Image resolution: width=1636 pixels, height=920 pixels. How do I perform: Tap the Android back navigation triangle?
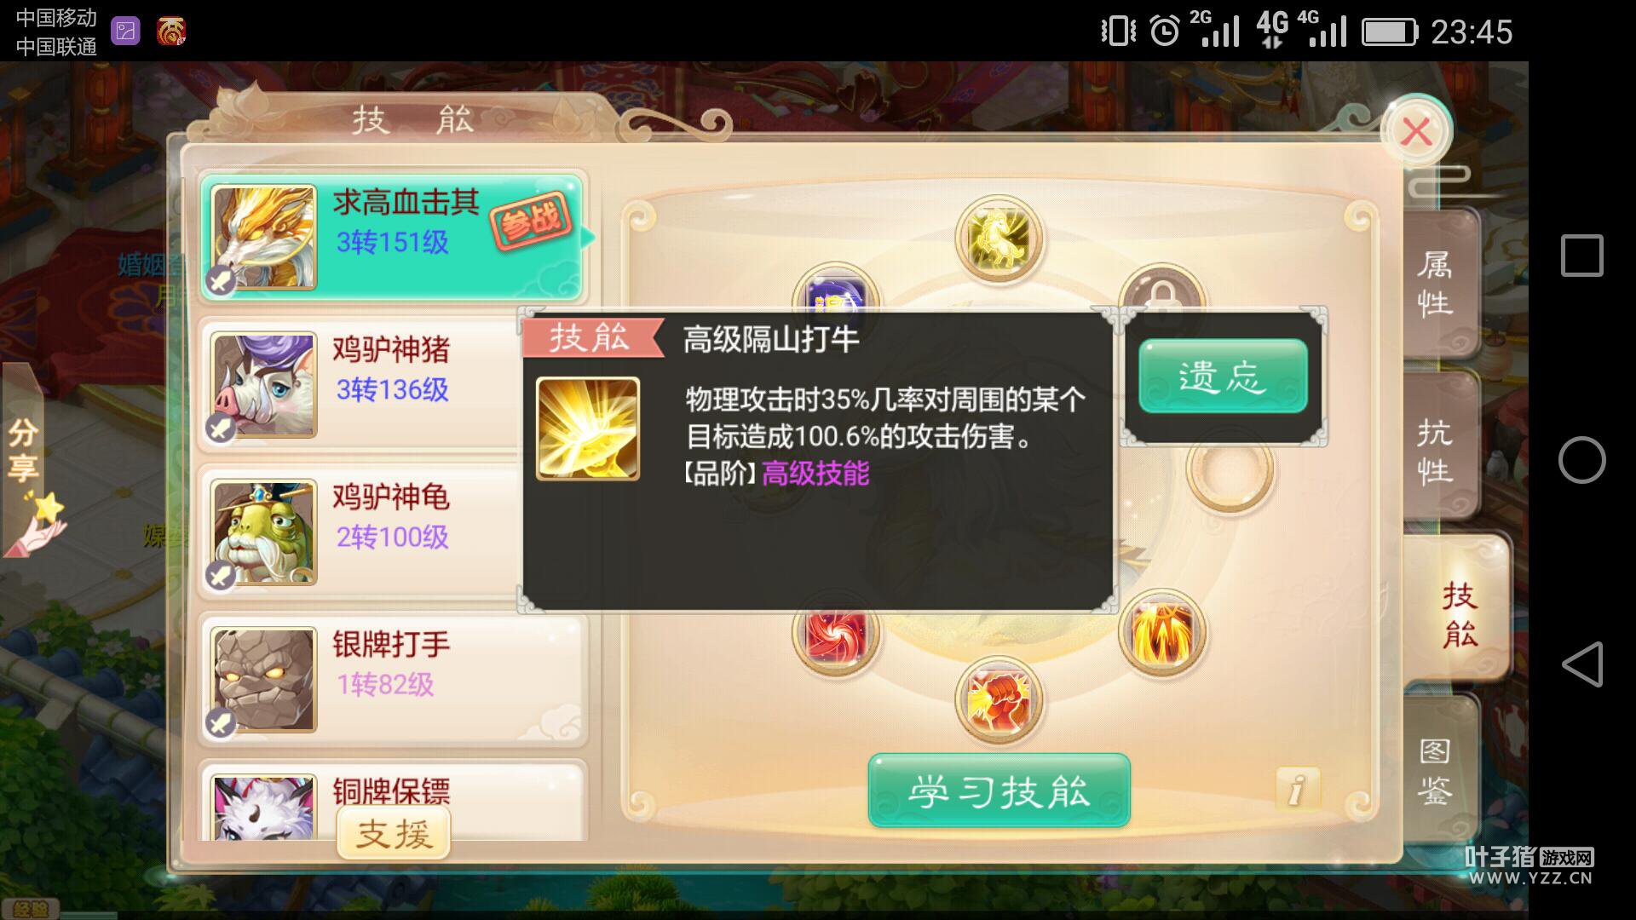(1582, 664)
